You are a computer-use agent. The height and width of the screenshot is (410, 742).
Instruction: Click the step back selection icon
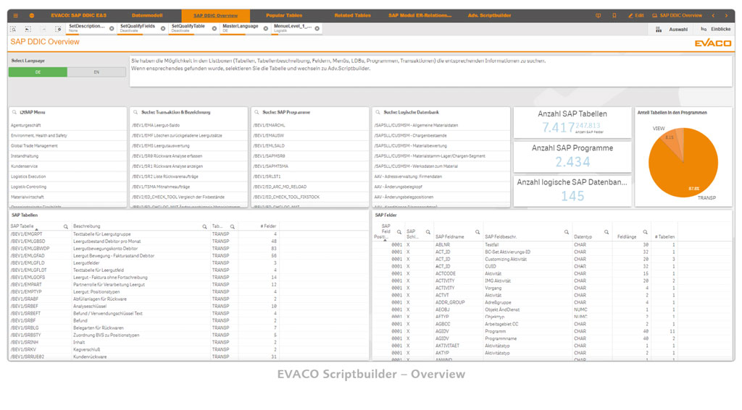point(28,29)
